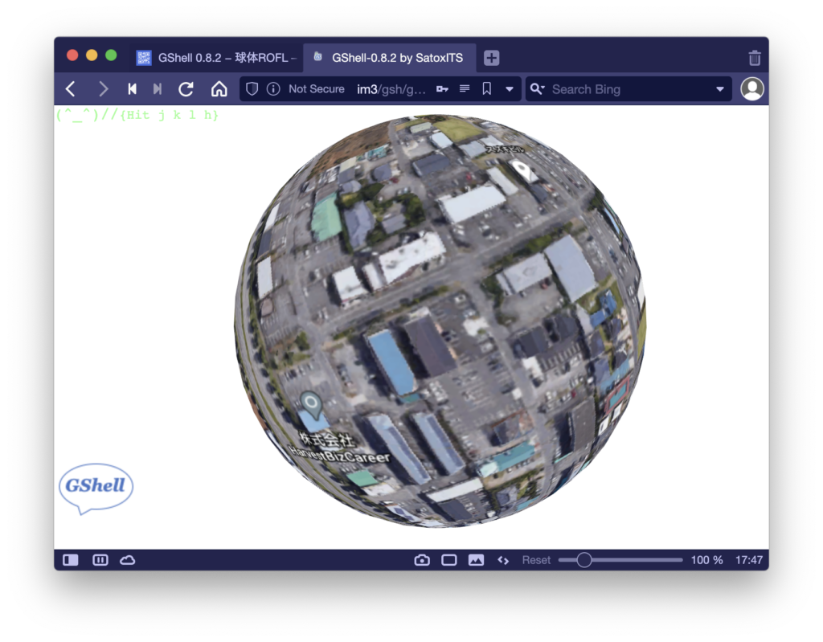The width and height of the screenshot is (823, 642).
Task: Click the page zoom slider
Action: (x=620, y=560)
